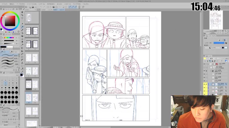Toggle visibility of the expanded folder layer
The height and width of the screenshot is (128, 229).
pyautogui.click(x=204, y=71)
